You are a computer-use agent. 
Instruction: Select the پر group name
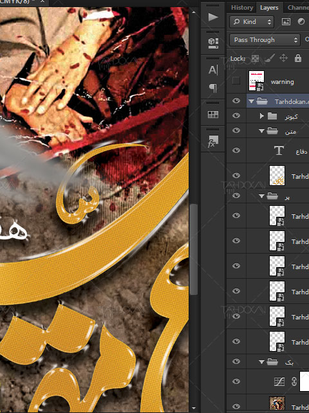click(287, 197)
